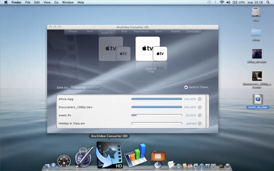Open the Go menu
Screen dimensions: 274x171
56,2
